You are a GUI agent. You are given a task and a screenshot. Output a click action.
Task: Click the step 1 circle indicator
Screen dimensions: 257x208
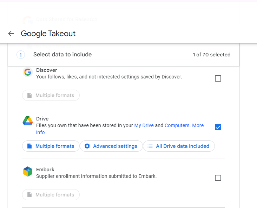(21, 55)
